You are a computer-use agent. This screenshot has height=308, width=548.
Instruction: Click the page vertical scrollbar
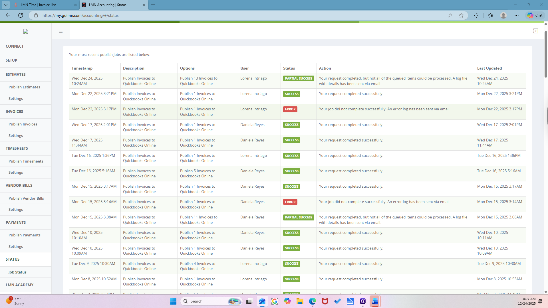tap(546, 54)
